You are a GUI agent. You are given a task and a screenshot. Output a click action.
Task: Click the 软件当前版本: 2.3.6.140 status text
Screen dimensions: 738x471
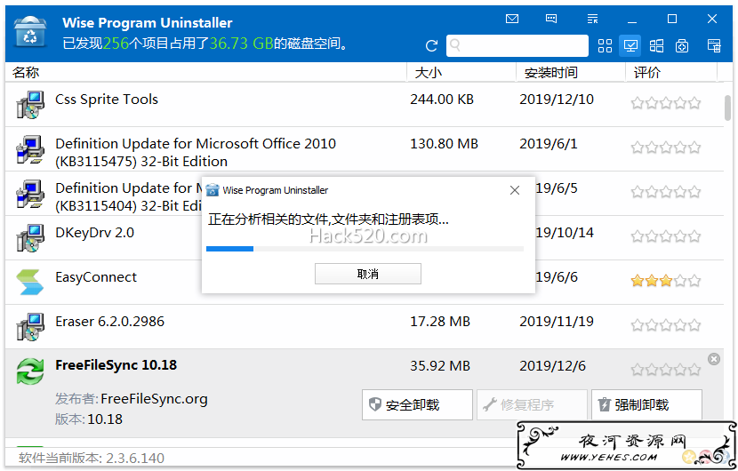[x=92, y=458]
